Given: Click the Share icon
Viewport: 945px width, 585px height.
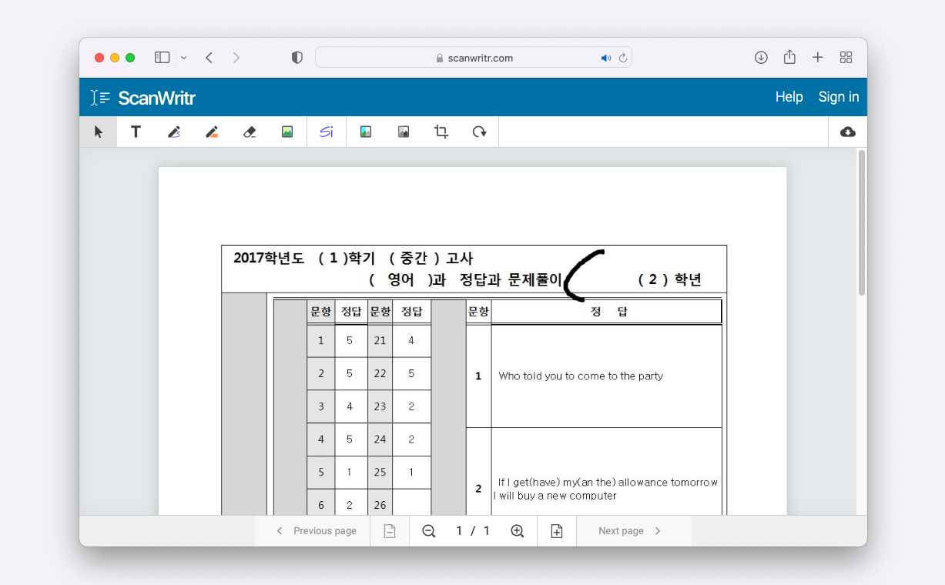Looking at the screenshot, I should [x=789, y=58].
